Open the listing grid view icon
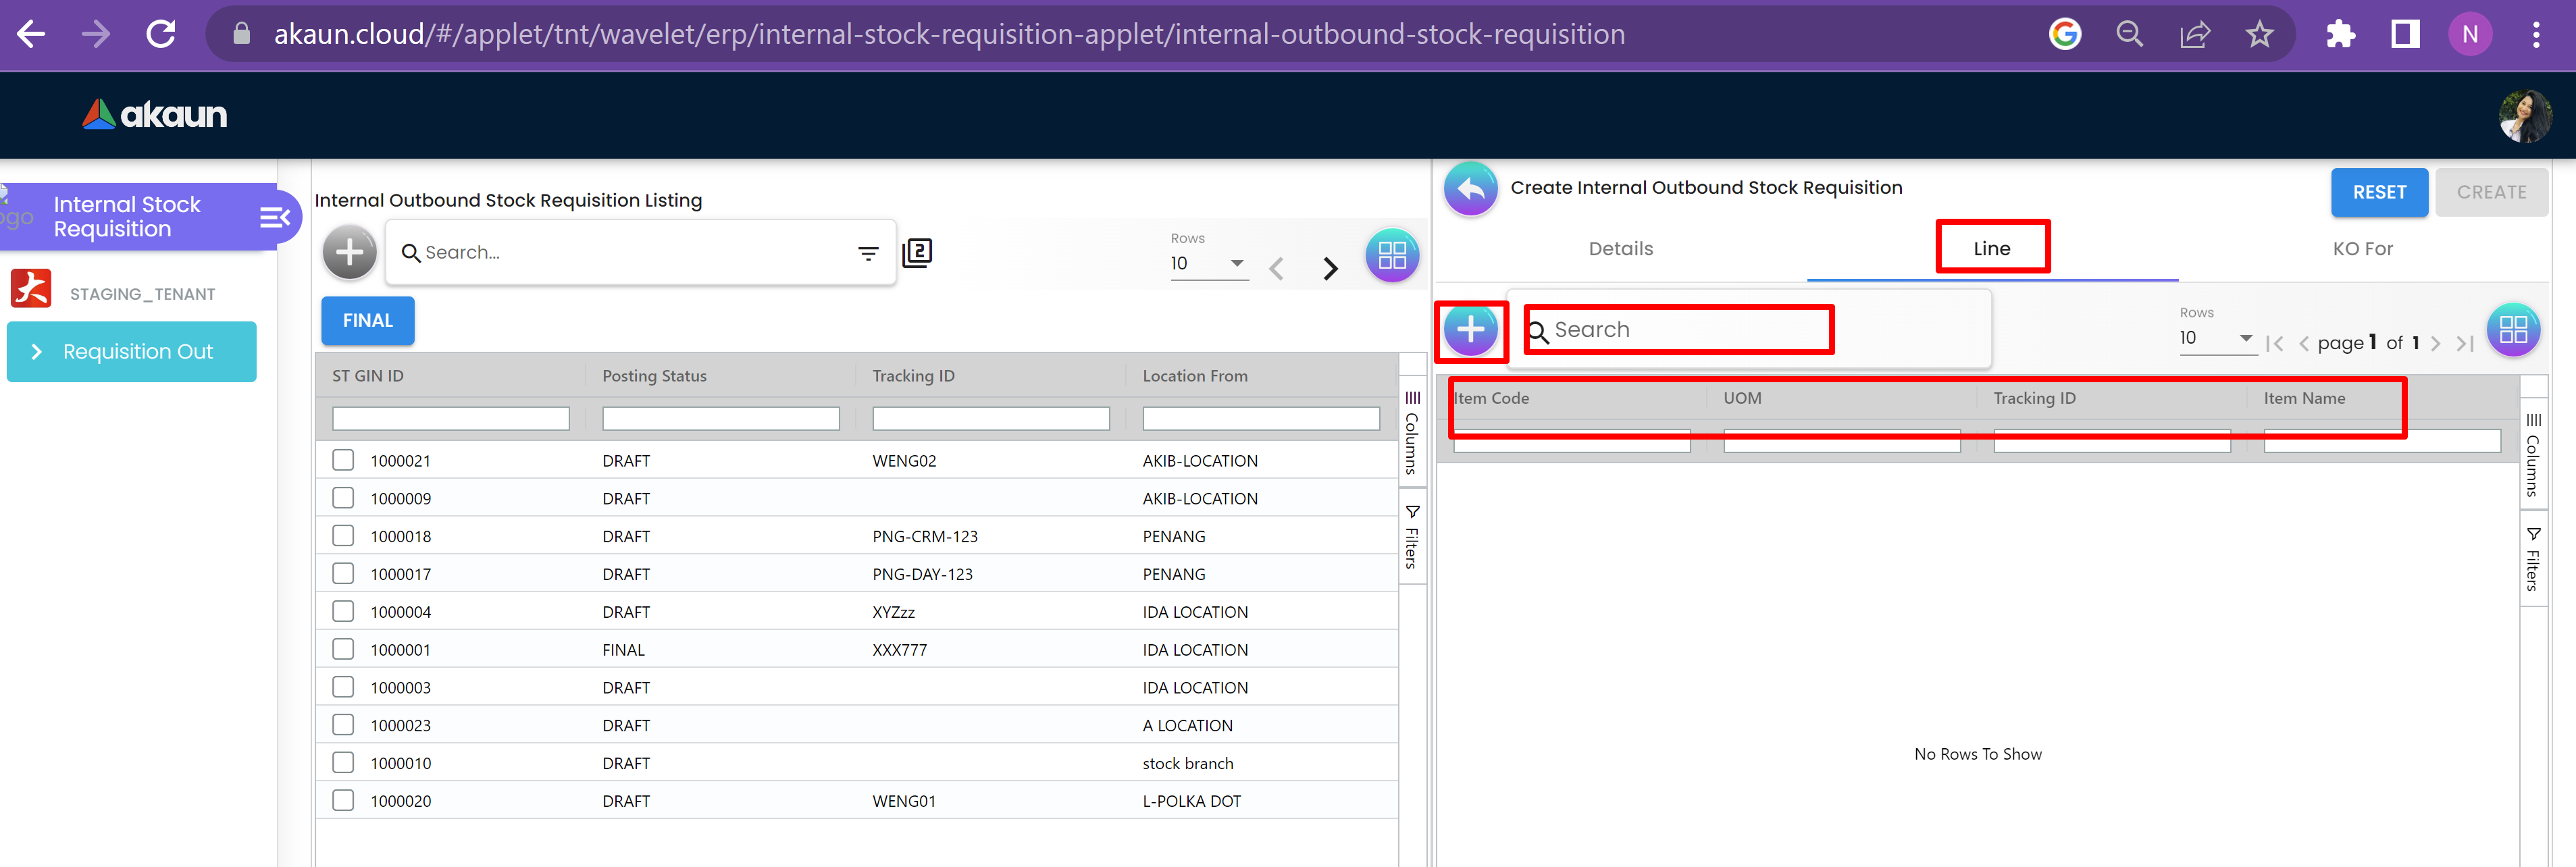The image size is (2576, 867). pyautogui.click(x=1391, y=256)
